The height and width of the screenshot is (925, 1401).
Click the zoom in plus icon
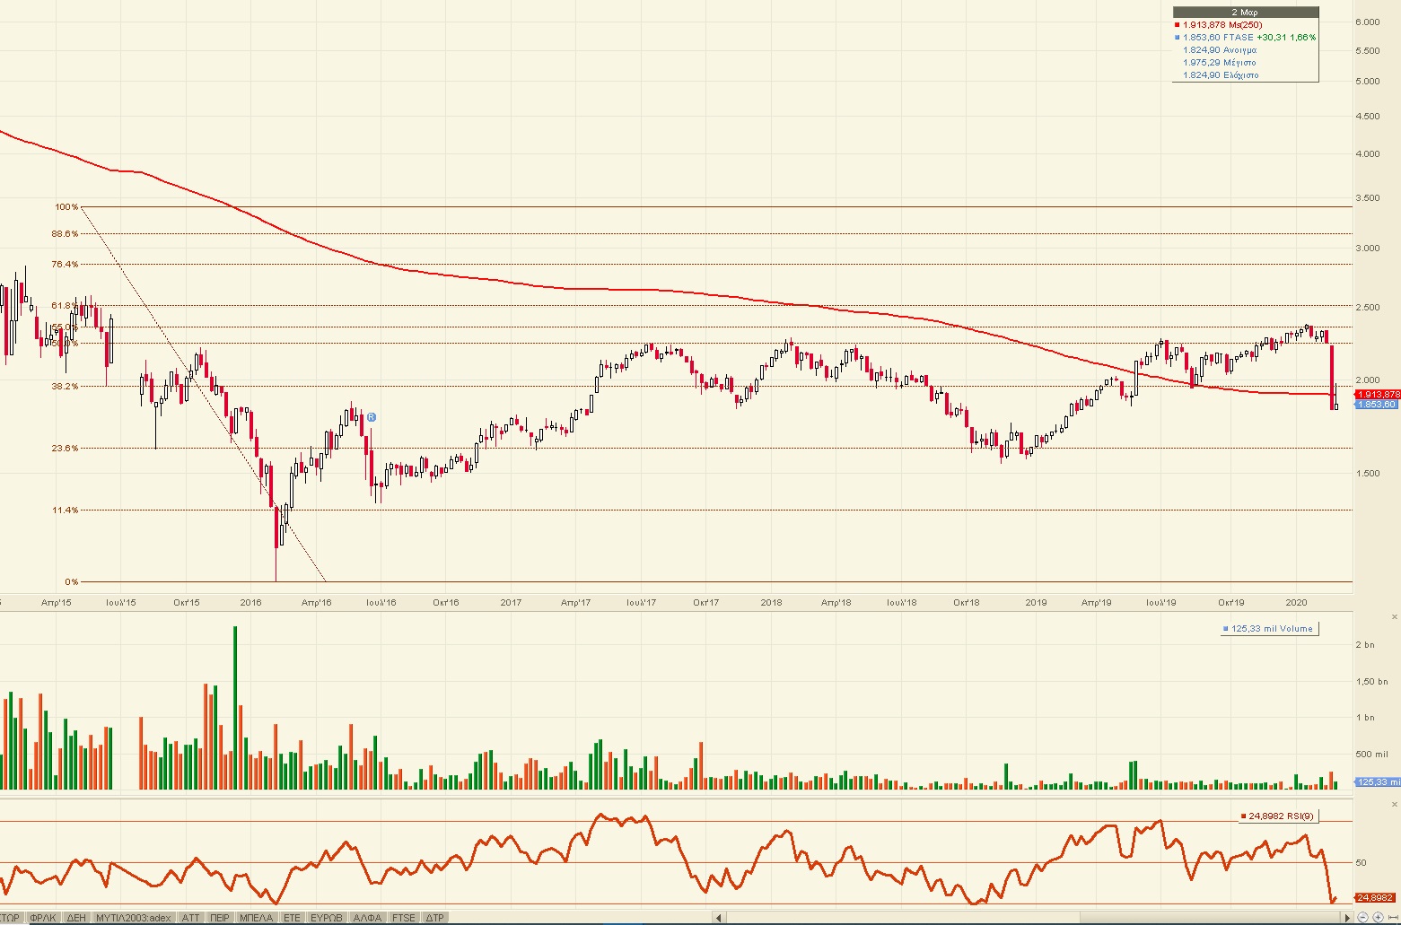[1378, 917]
